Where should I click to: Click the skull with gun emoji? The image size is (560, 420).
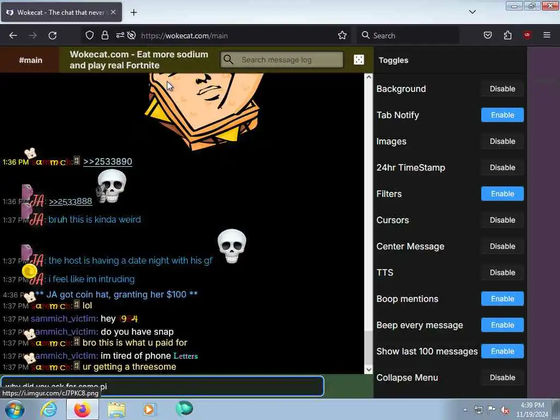point(111,186)
